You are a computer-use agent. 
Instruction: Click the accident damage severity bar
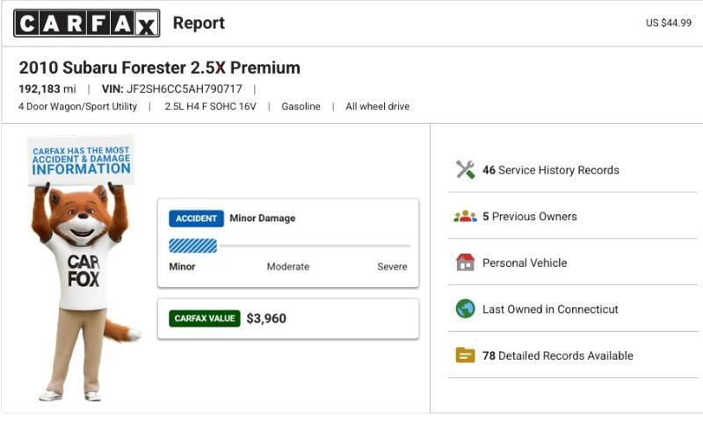[x=290, y=246]
